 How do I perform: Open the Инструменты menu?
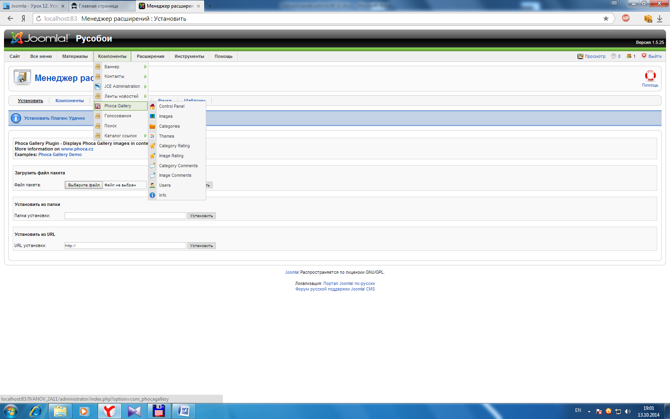click(x=189, y=56)
